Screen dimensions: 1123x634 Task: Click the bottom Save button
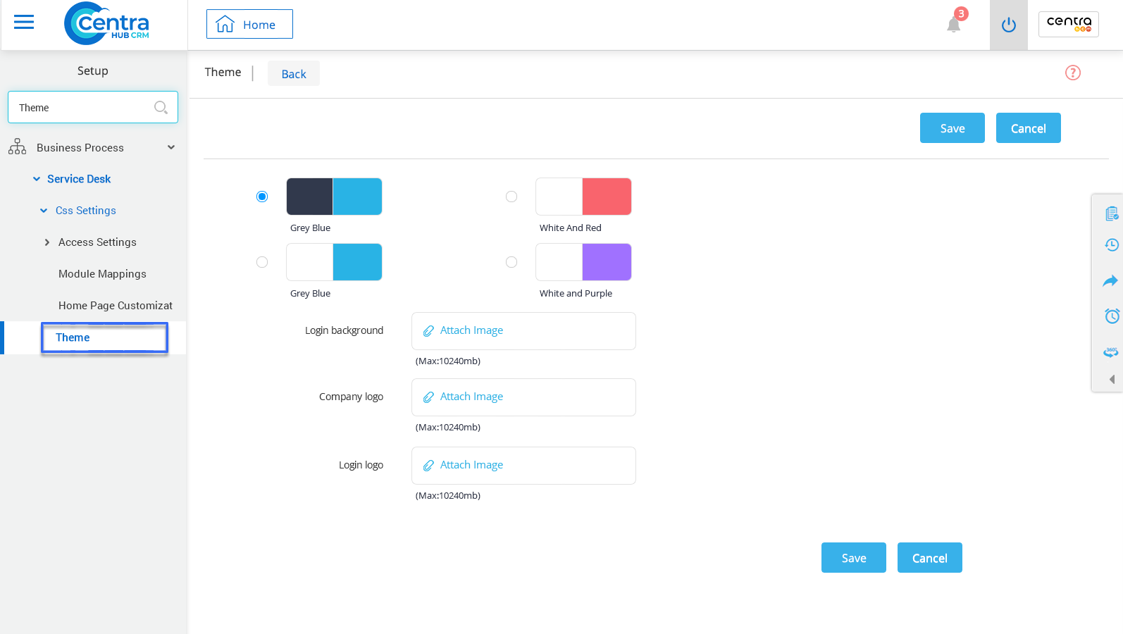pos(854,558)
